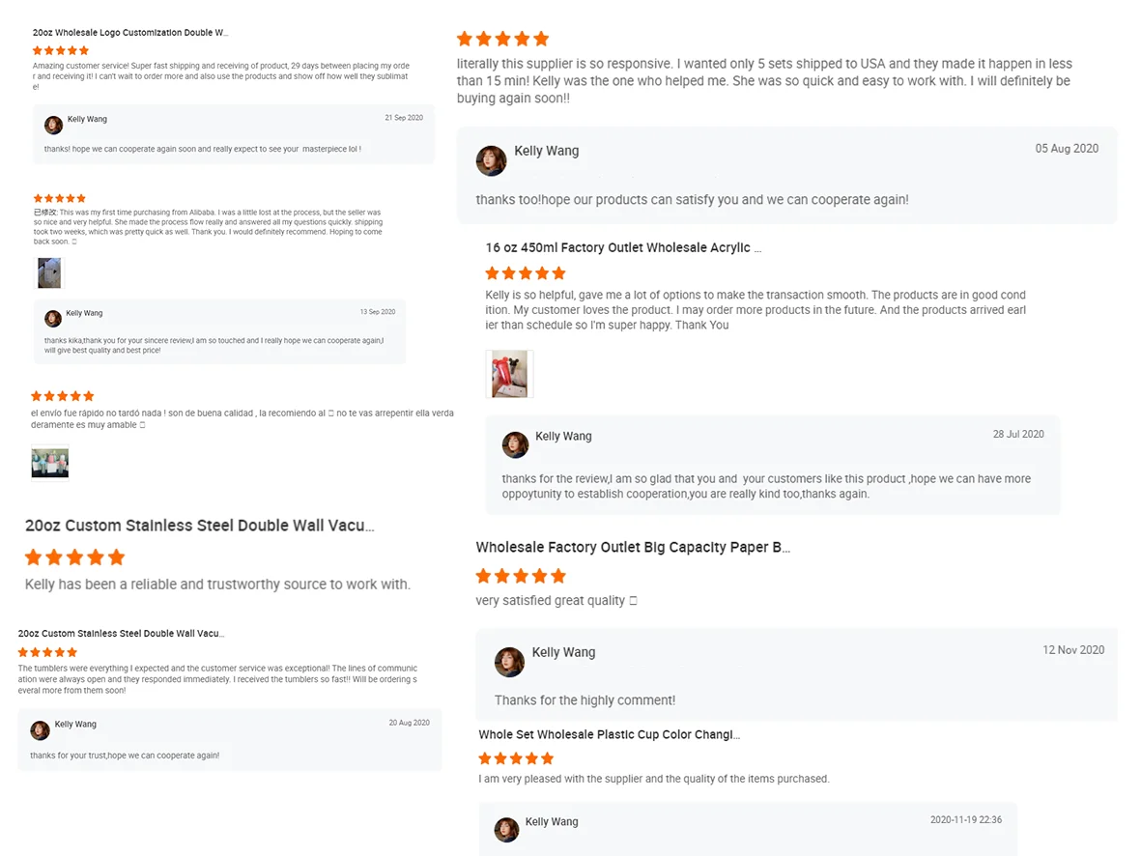This screenshot has width=1141, height=856.
Task: Click 'Thanks for the highly comment!' reply text
Action: point(585,700)
